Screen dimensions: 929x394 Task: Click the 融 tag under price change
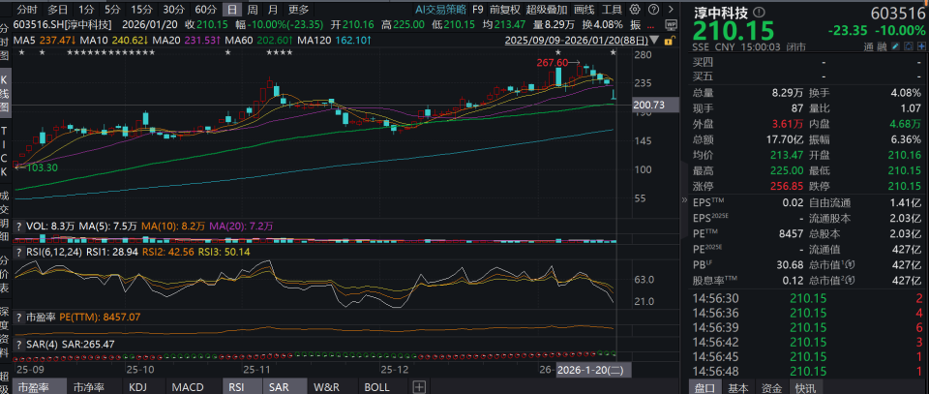(881, 46)
